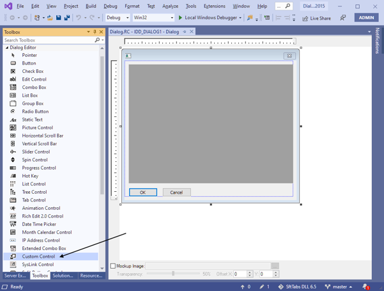Click the Offset X value field
The height and width of the screenshot is (291, 384).
(240, 274)
